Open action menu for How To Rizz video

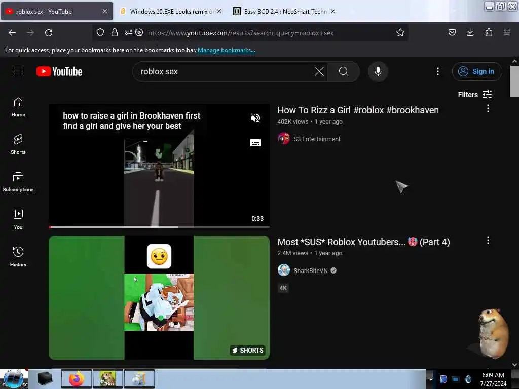488,108
